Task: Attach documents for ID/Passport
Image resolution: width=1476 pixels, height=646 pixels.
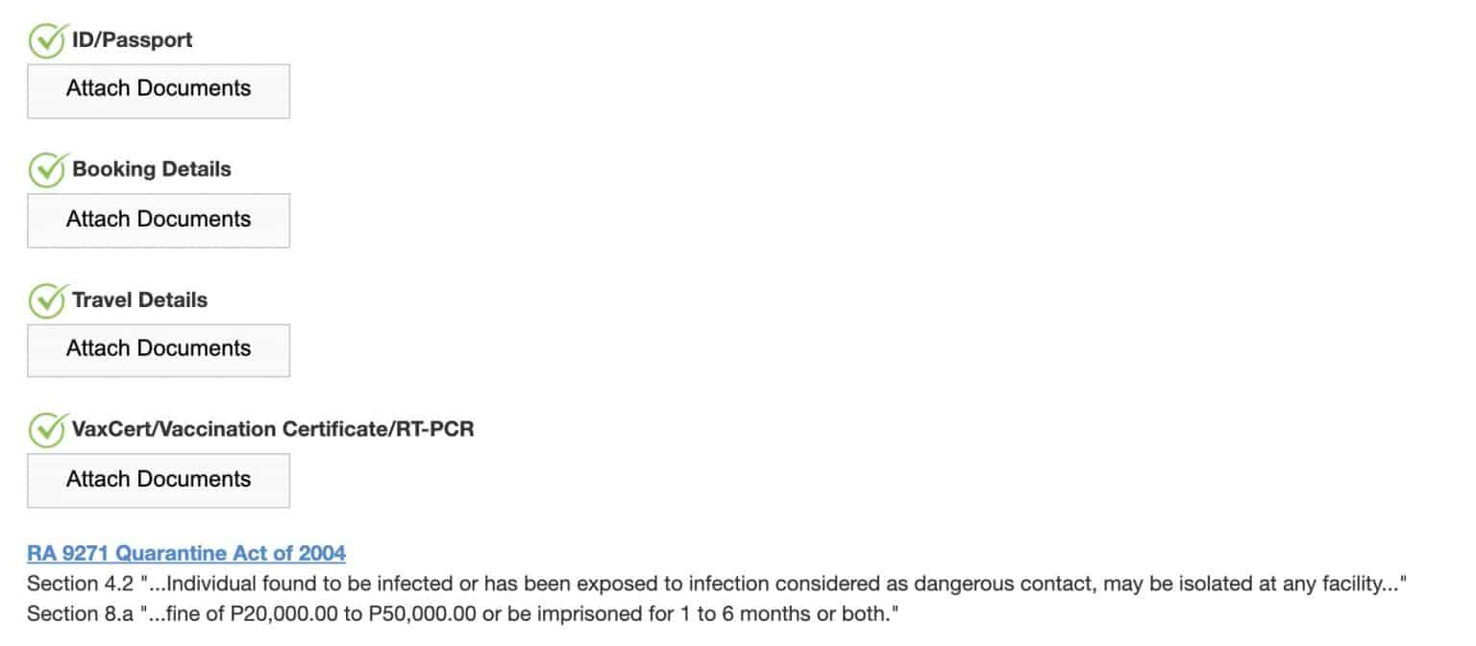Action: pyautogui.click(x=159, y=90)
